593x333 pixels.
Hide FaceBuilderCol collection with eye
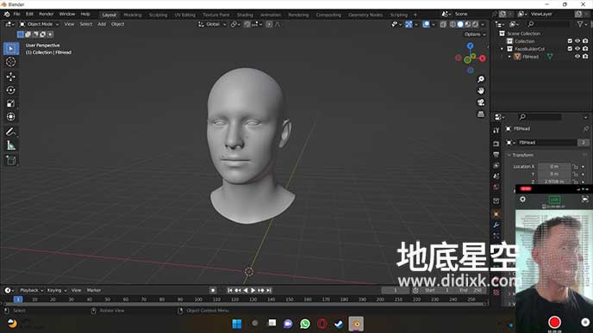(x=577, y=49)
